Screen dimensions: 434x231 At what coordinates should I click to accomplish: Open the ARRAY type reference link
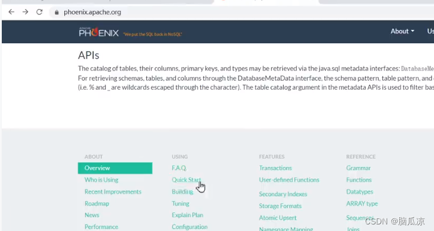pyautogui.click(x=361, y=203)
